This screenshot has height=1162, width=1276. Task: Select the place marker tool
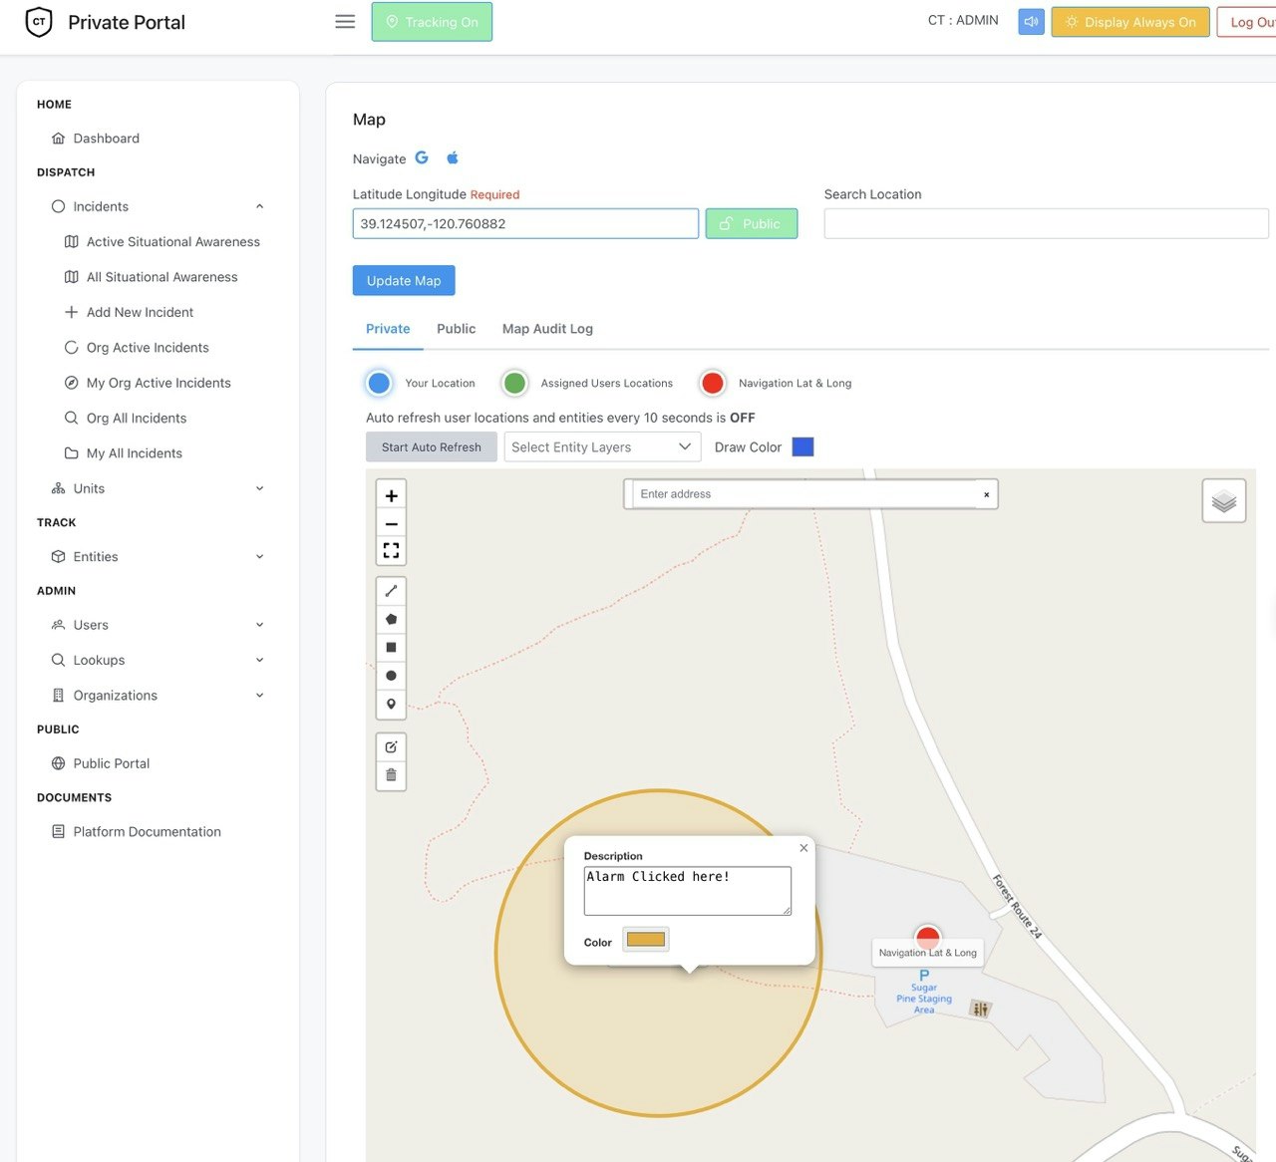tap(391, 704)
